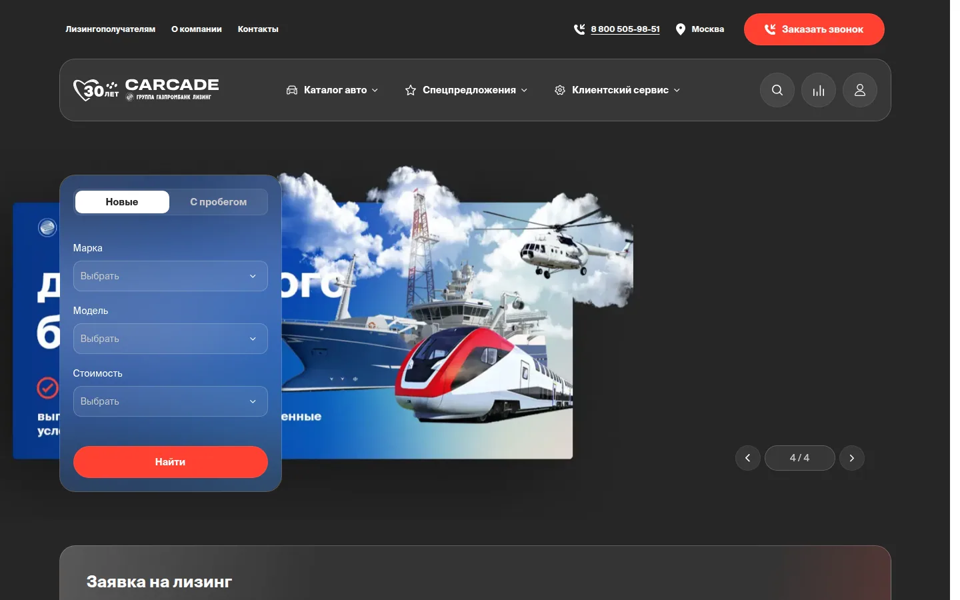Open the site search magnifier icon
Screen dimensions: 960x600
(x=777, y=90)
